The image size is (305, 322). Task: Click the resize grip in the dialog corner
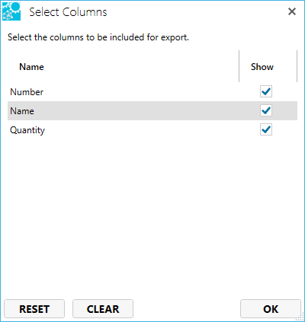[300, 317]
